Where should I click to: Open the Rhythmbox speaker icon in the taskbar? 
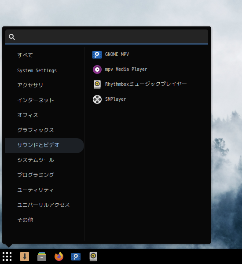pos(93,257)
